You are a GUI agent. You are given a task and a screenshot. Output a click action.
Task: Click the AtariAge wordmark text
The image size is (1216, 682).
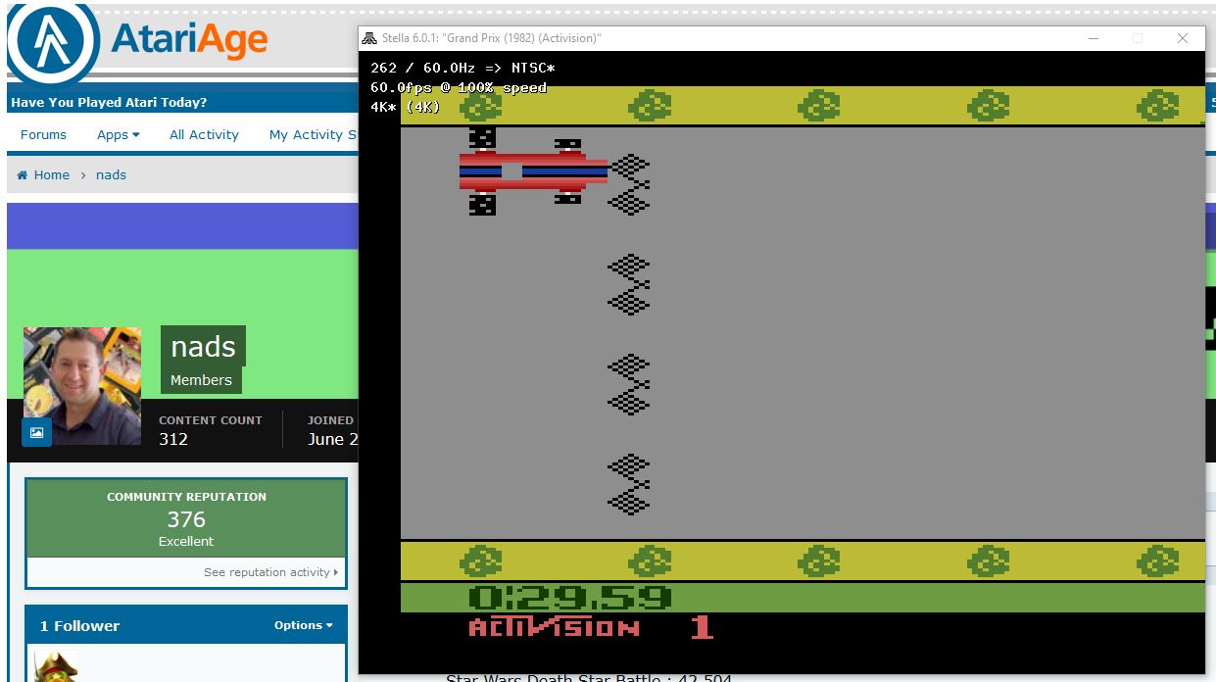[x=189, y=40]
